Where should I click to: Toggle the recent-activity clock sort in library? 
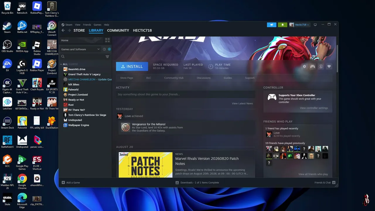tap(104, 49)
